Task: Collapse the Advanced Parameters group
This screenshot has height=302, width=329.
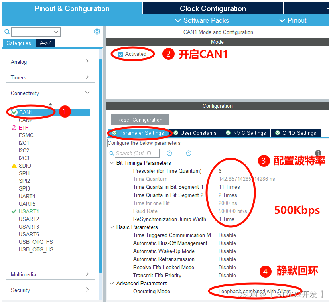Action: pos(112,283)
